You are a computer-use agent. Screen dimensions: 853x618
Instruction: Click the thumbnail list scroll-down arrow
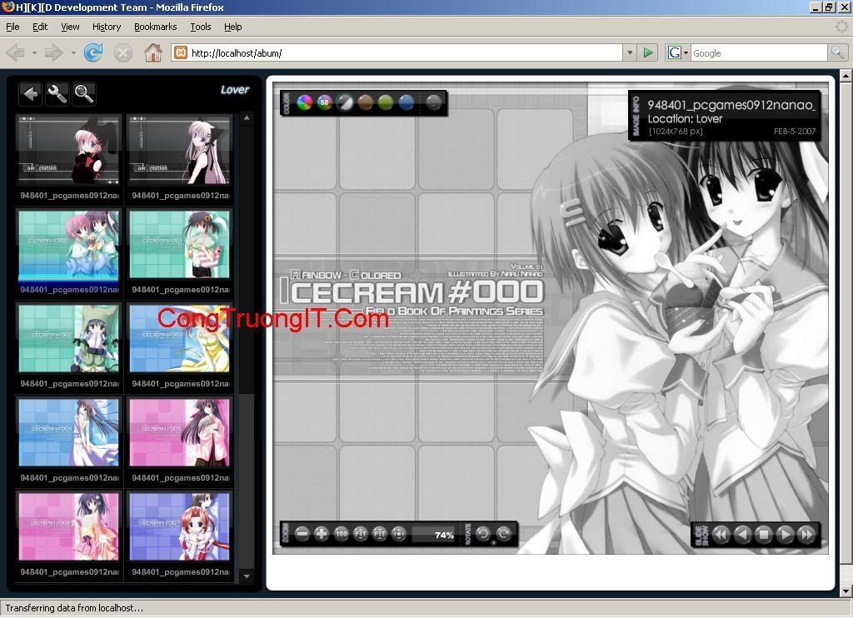pyautogui.click(x=247, y=576)
